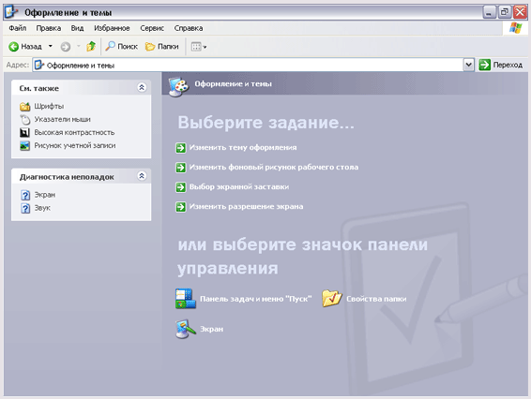Open the Правка menu
531x399 pixels.
point(49,28)
